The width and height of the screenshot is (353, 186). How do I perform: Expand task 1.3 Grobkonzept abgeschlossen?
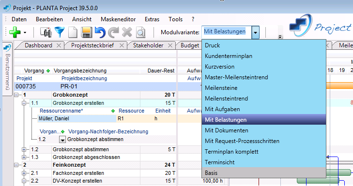tap(24, 157)
